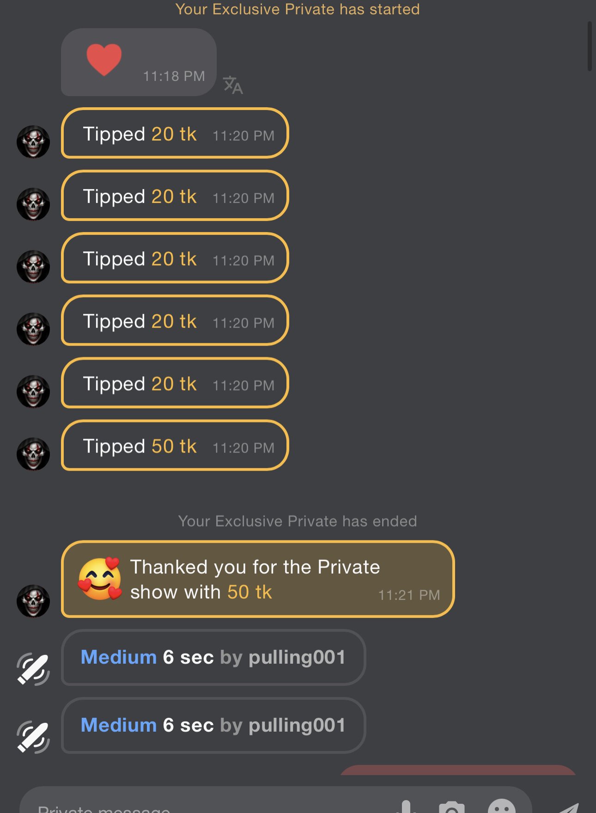Click the translate icon beside the heart message
596x813 pixels.
click(x=233, y=85)
